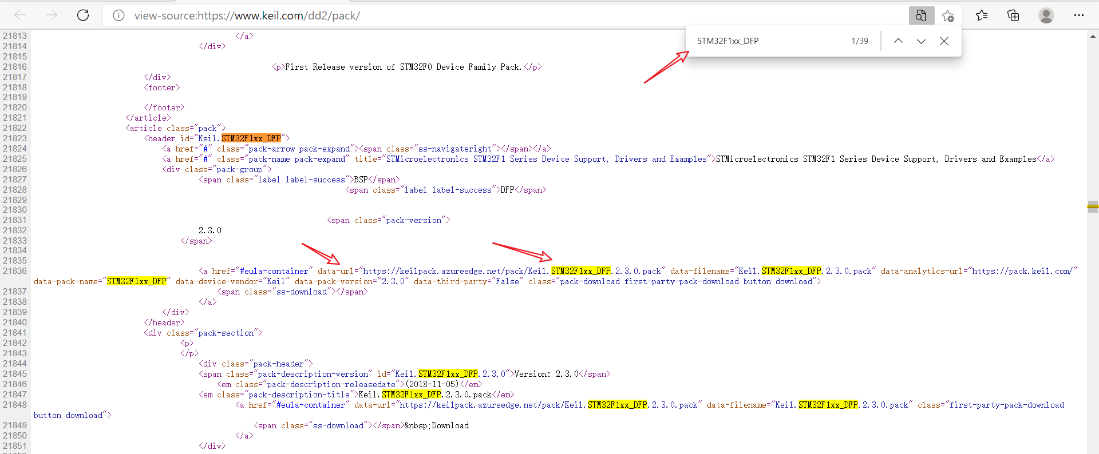Click the data-device-vendor "Keil" value
Image resolution: width=1099 pixels, height=454 pixels.
click(x=276, y=281)
